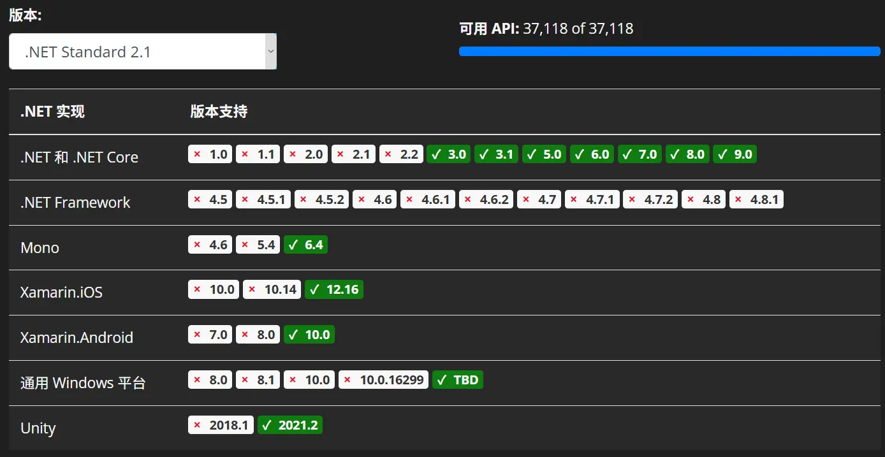Click the Unity 2021.2 supported badge
The image size is (885, 457).
point(290,425)
